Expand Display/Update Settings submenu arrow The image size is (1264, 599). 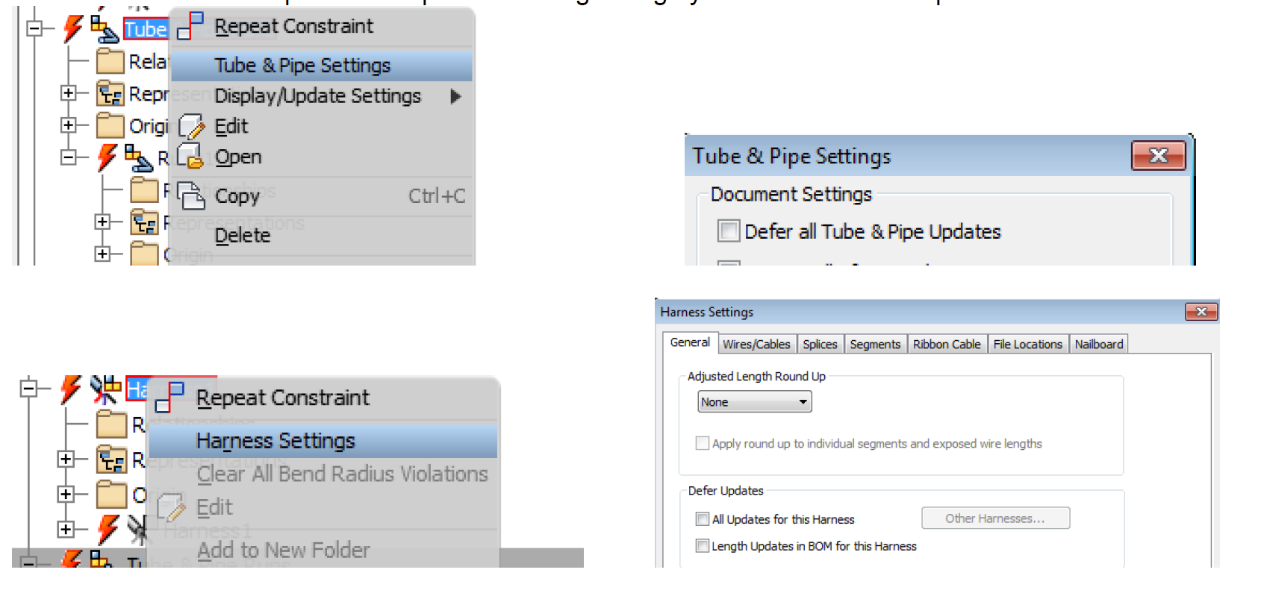pyautogui.click(x=455, y=96)
